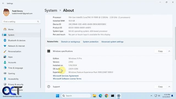
Task: Open Domain or workgroup link
Action: pos(71,42)
